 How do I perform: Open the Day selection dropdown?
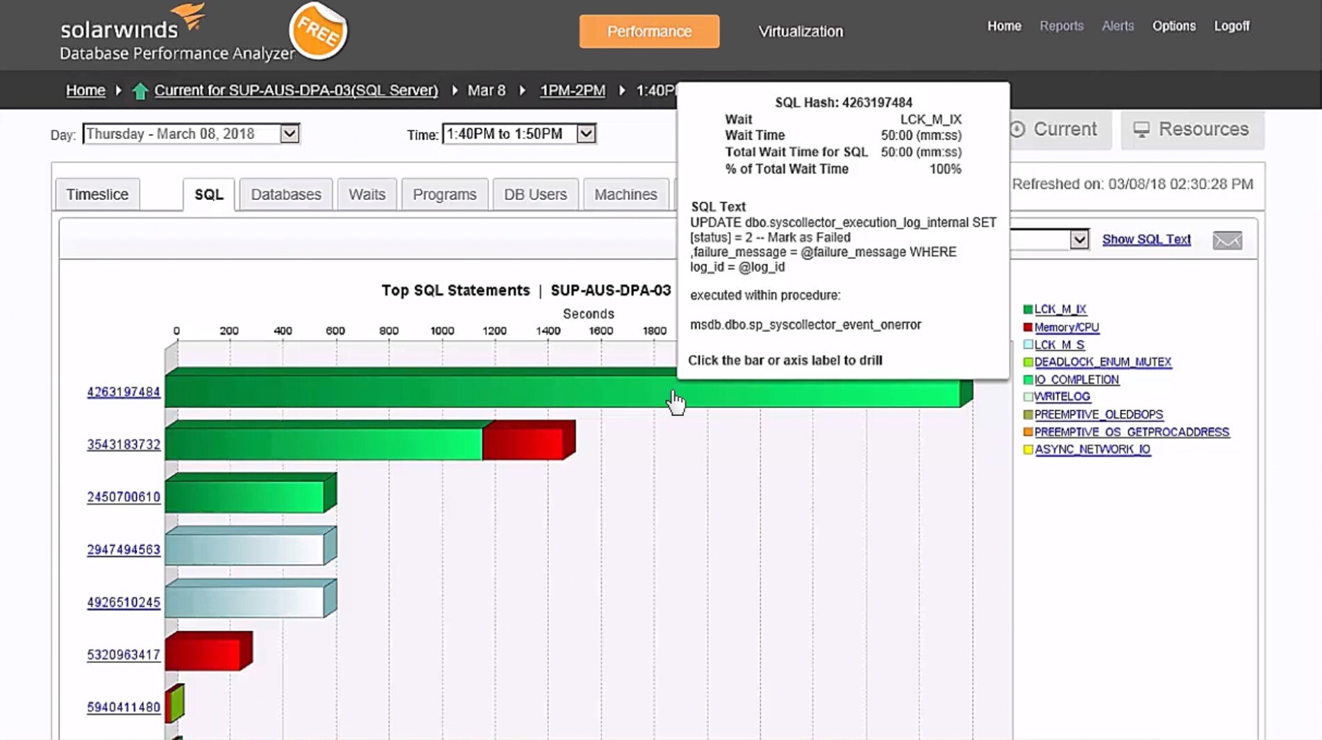(289, 133)
